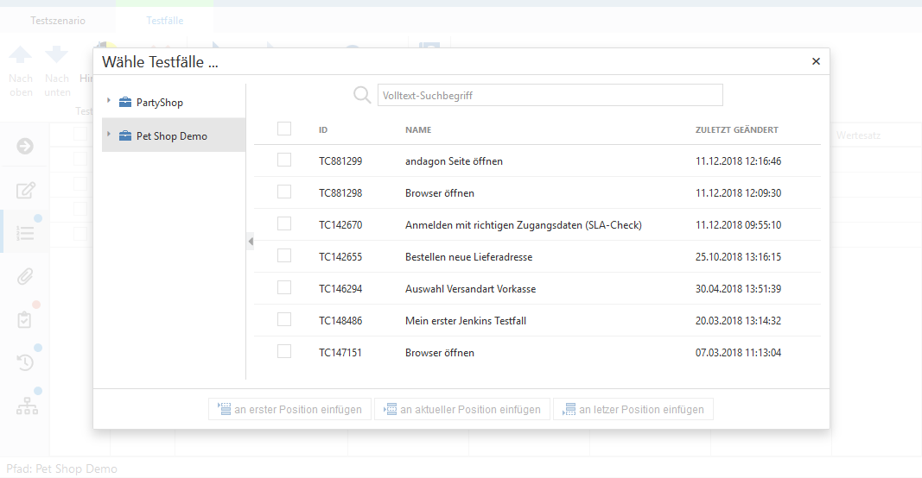922x478 pixels.
Task: Open the clipboard check sidebar icon
Action: pos(26,319)
